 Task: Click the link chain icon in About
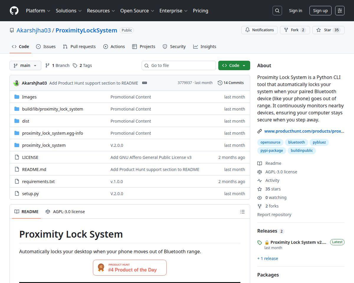[260, 131]
